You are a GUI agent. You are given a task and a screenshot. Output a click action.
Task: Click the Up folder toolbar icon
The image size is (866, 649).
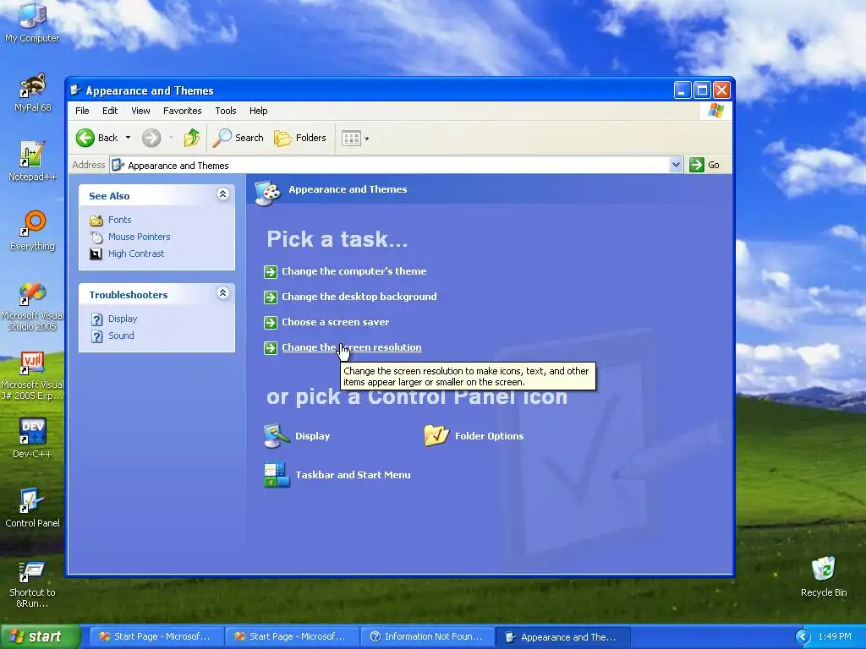coord(192,138)
